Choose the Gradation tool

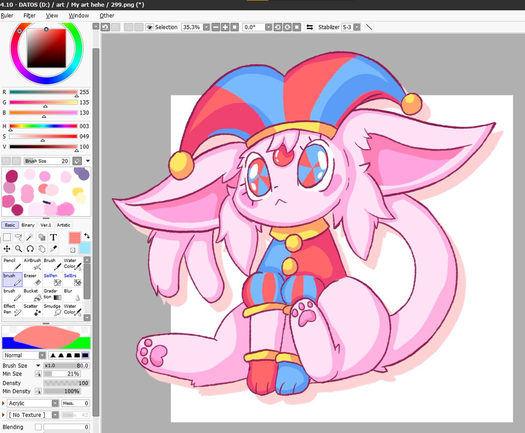[53, 295]
